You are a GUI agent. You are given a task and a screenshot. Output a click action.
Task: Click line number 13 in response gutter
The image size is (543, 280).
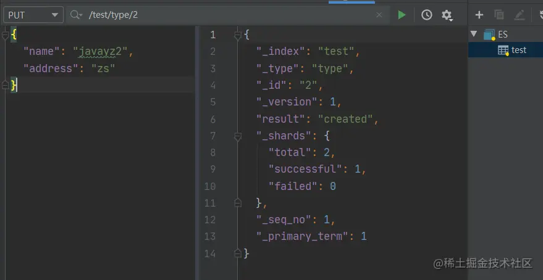tap(210, 236)
